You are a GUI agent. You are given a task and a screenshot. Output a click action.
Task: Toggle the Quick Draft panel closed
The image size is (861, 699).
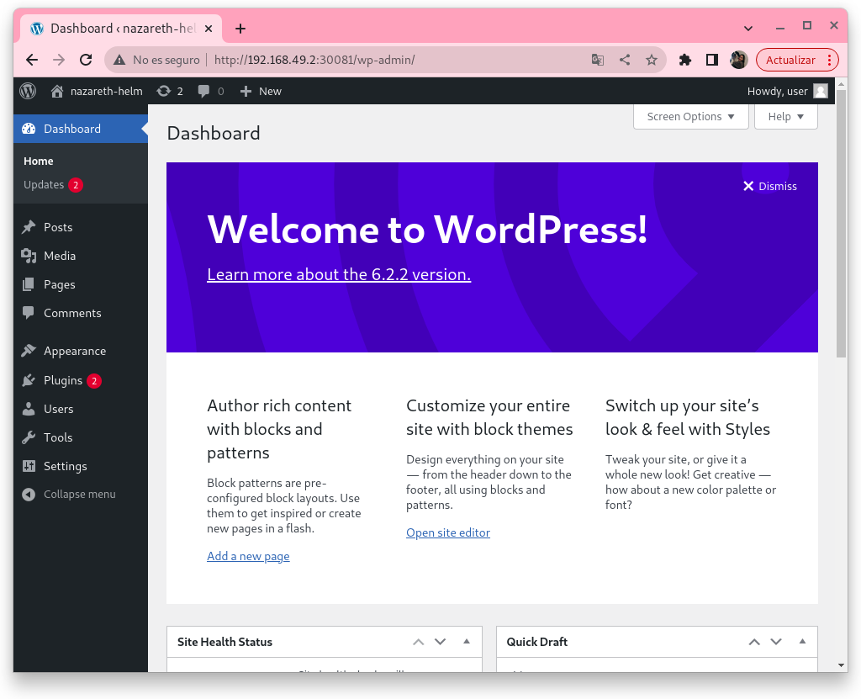(802, 642)
